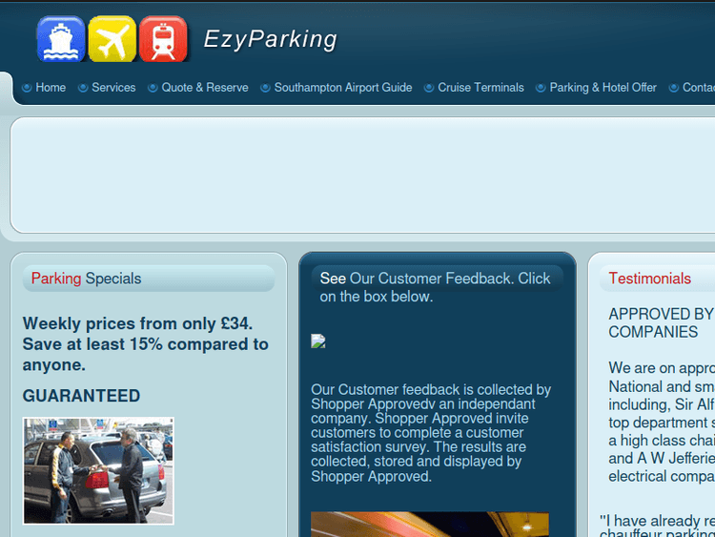Image resolution: width=715 pixels, height=537 pixels.
Task: Click the bullet icon beside Services
Action: tap(83, 88)
